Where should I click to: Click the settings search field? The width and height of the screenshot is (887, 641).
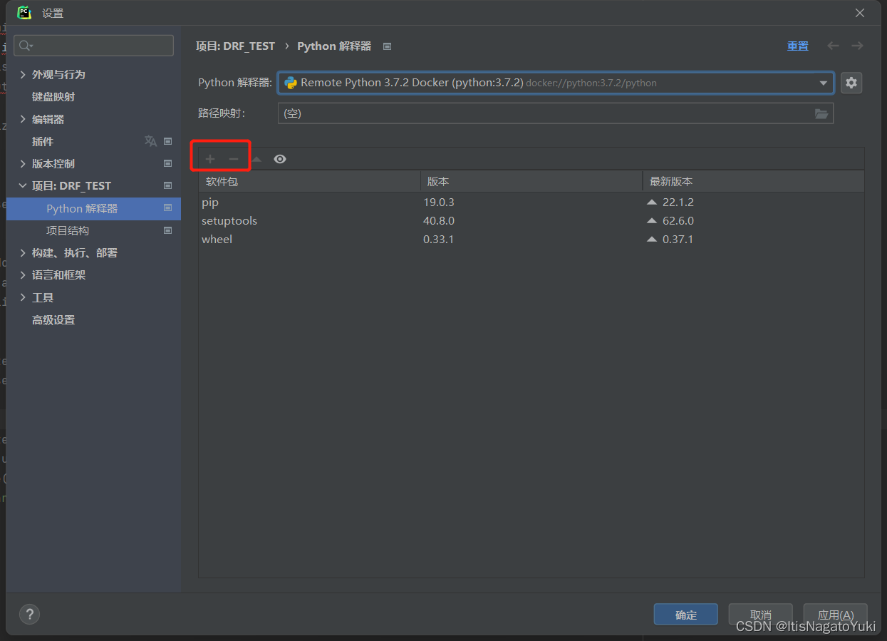93,46
